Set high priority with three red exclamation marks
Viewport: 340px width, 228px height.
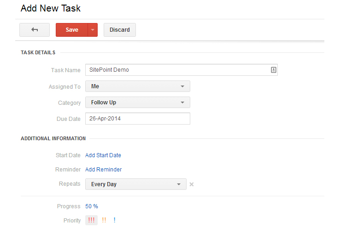tap(91, 220)
